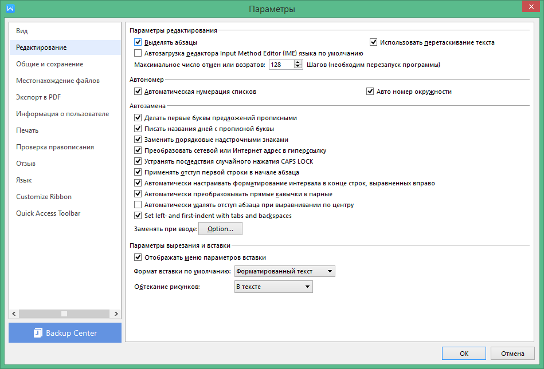Click the sidebar scroll left arrow
Viewport: 544px width, 369px height.
coord(14,314)
